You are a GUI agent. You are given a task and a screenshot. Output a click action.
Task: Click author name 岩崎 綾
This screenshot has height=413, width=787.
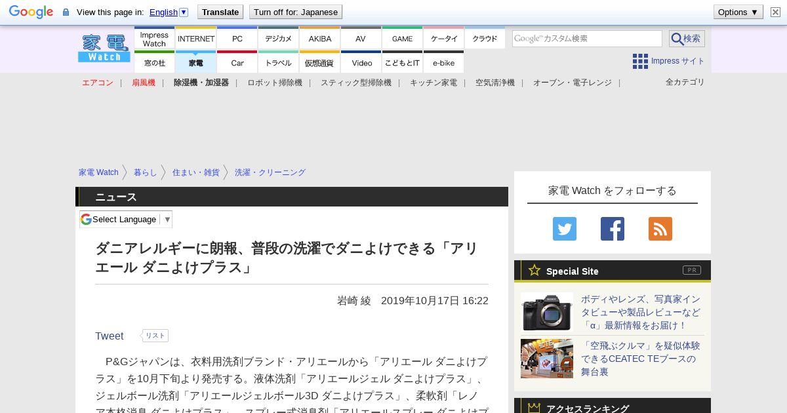(354, 301)
